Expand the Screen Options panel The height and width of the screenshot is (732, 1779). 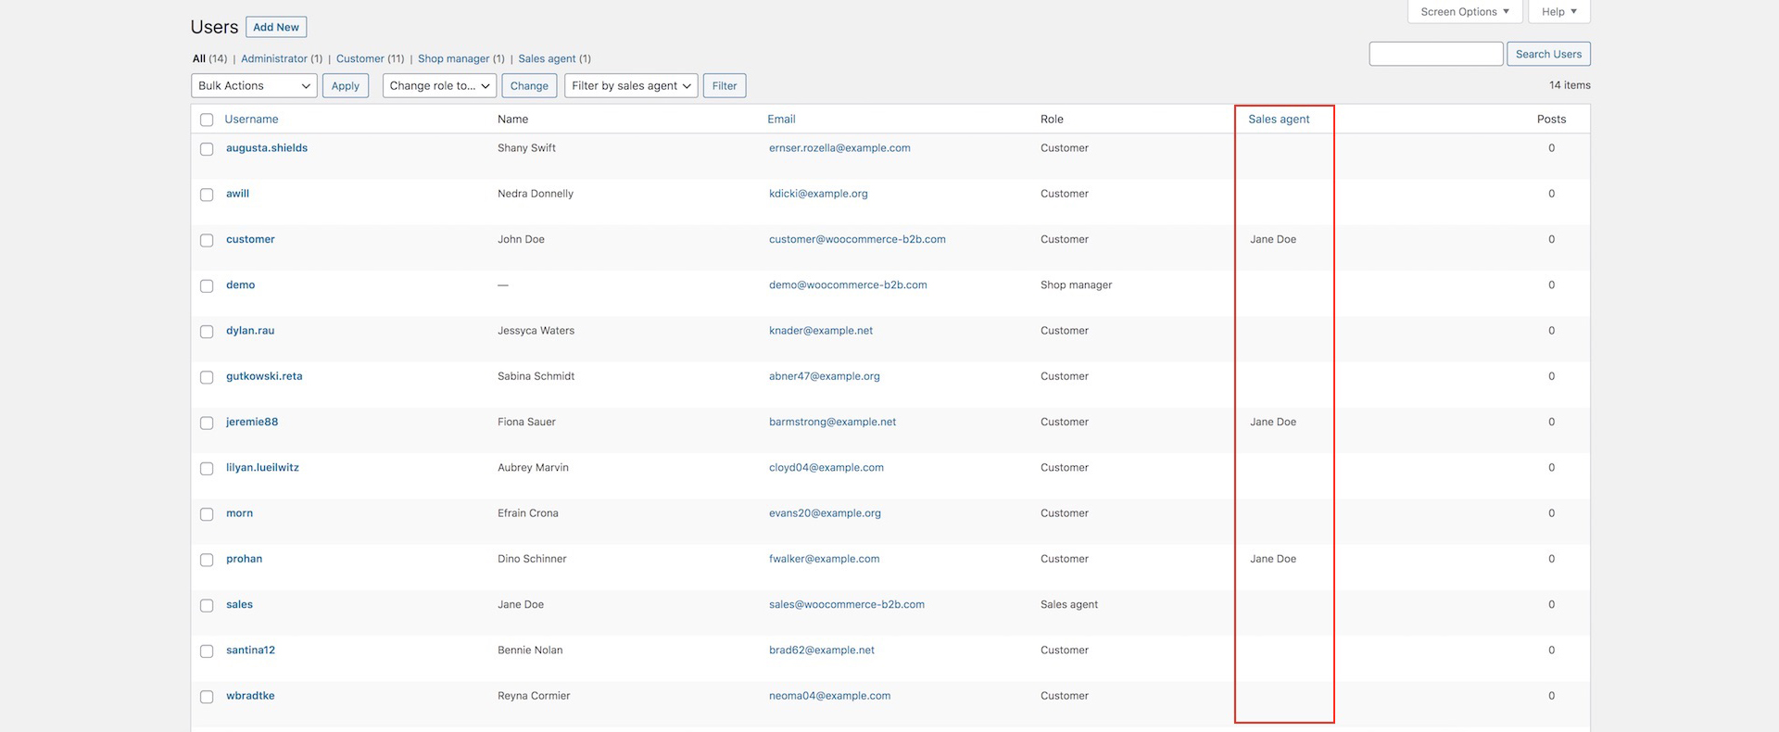(1464, 12)
